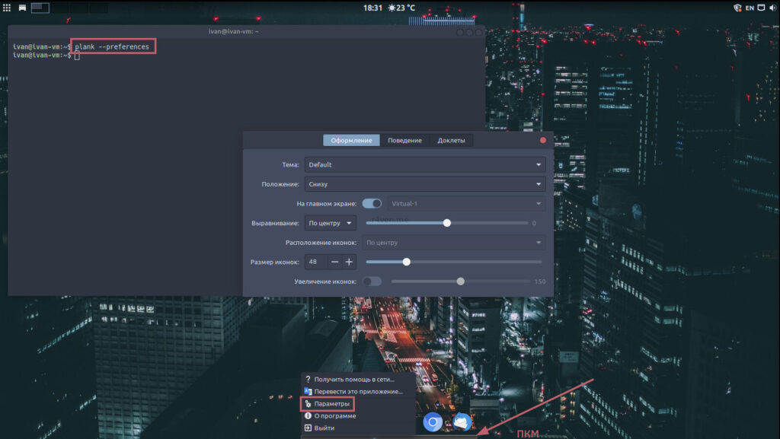Open the 'Положение' dropdown showing Снизу
This screenshot has height=439, width=780.
tap(425, 184)
